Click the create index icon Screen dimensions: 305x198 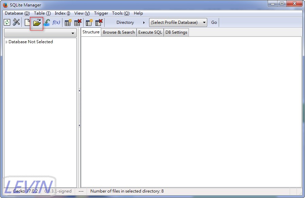pyautogui.click(x=89, y=22)
